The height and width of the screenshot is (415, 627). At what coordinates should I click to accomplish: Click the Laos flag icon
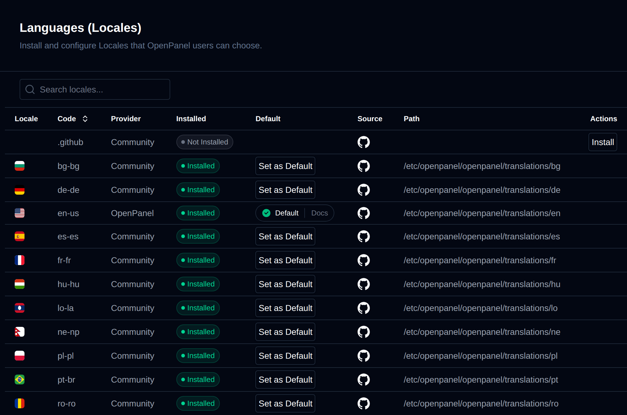[x=20, y=308]
